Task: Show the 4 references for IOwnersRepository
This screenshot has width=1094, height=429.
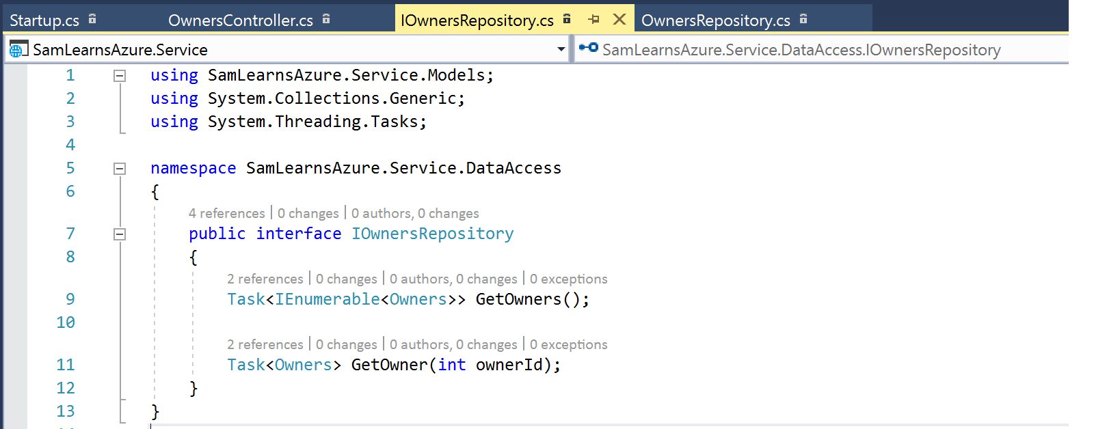Action: (226, 214)
